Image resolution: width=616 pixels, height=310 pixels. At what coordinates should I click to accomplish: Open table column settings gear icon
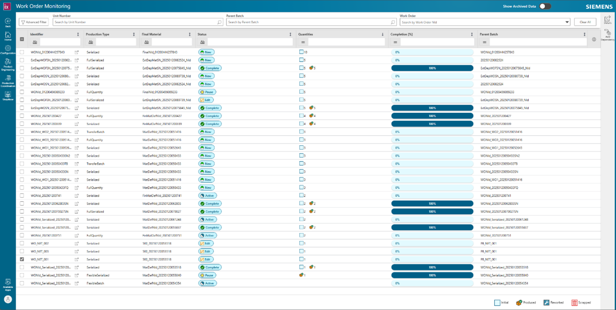click(593, 39)
